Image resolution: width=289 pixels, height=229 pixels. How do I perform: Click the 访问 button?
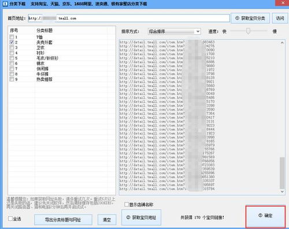pos(280,19)
